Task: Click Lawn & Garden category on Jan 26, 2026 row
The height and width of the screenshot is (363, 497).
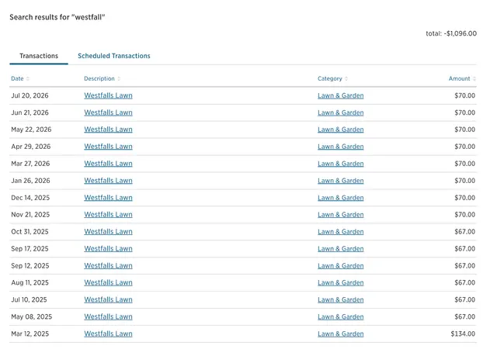Action: tap(341, 181)
